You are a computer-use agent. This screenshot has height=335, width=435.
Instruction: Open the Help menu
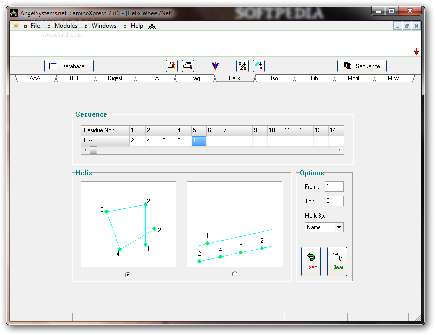coord(137,26)
